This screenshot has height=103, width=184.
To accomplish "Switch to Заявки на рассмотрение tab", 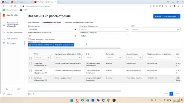I will point(52,22).
